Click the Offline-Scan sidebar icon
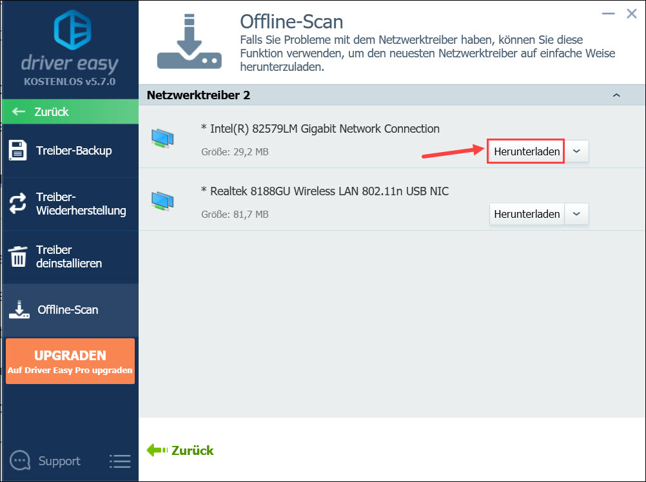This screenshot has width=646, height=482. [x=19, y=309]
